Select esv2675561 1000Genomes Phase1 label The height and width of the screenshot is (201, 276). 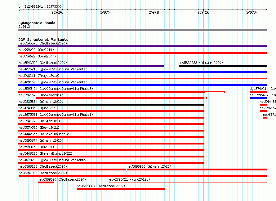(56, 115)
